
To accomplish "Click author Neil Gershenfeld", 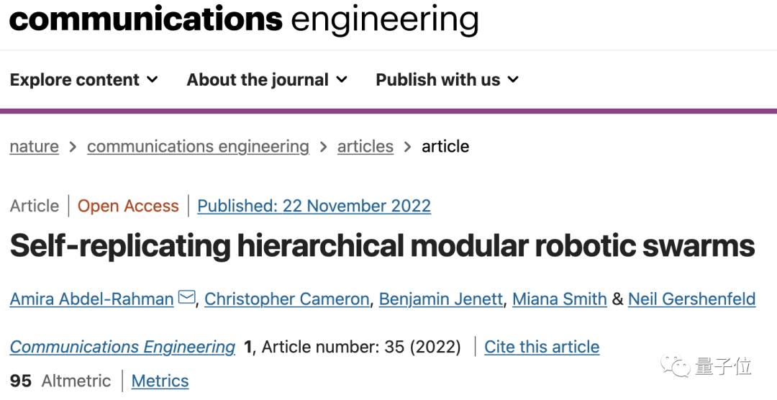I will (691, 299).
